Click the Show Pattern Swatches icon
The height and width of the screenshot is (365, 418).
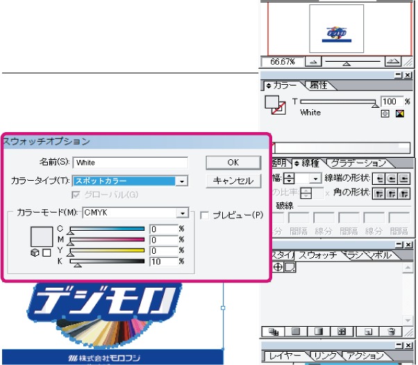[x=342, y=332]
